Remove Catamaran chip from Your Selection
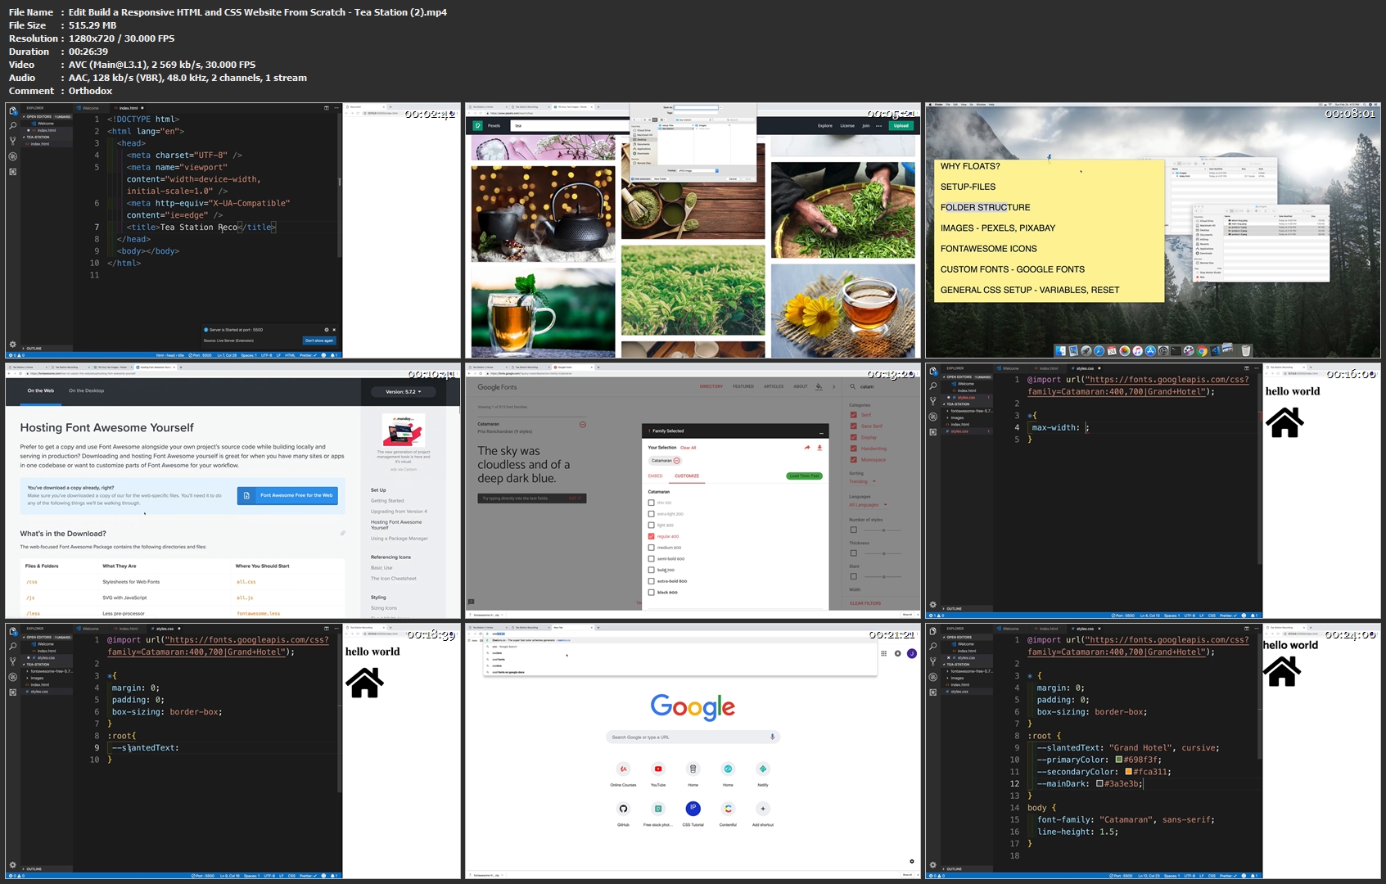This screenshot has height=884, width=1386. [676, 461]
